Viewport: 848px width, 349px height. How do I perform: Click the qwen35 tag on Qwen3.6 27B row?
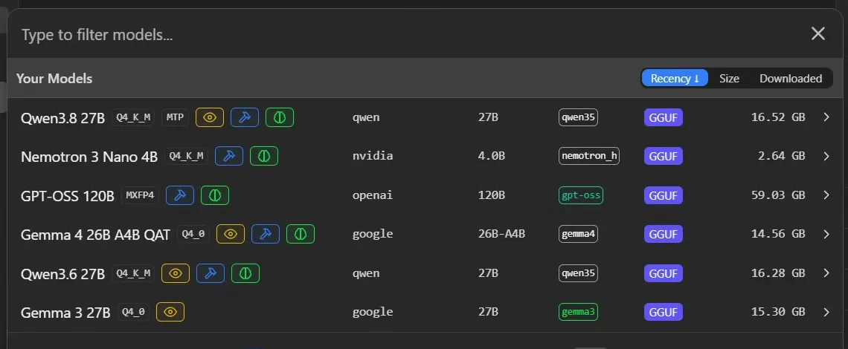point(578,273)
